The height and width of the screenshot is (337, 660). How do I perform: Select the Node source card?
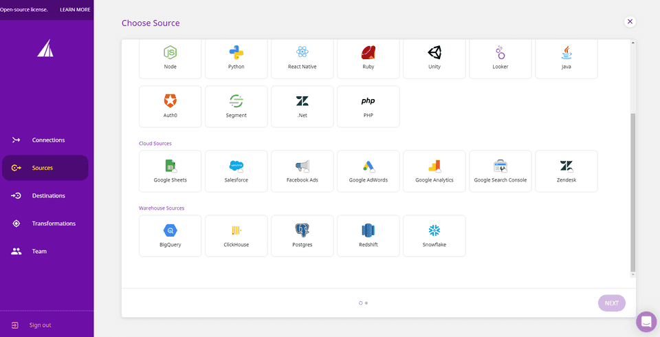point(170,58)
